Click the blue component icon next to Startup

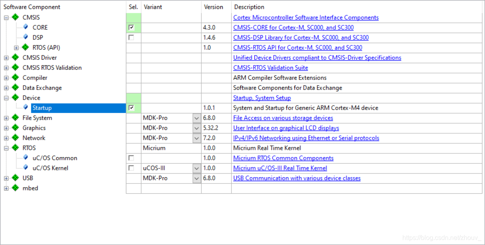pos(26,107)
